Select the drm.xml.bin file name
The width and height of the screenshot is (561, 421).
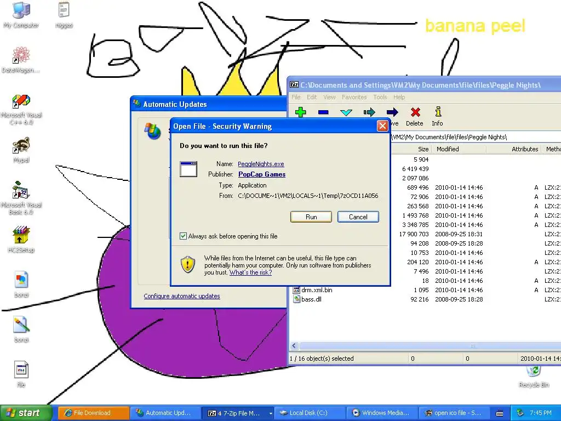317,290
